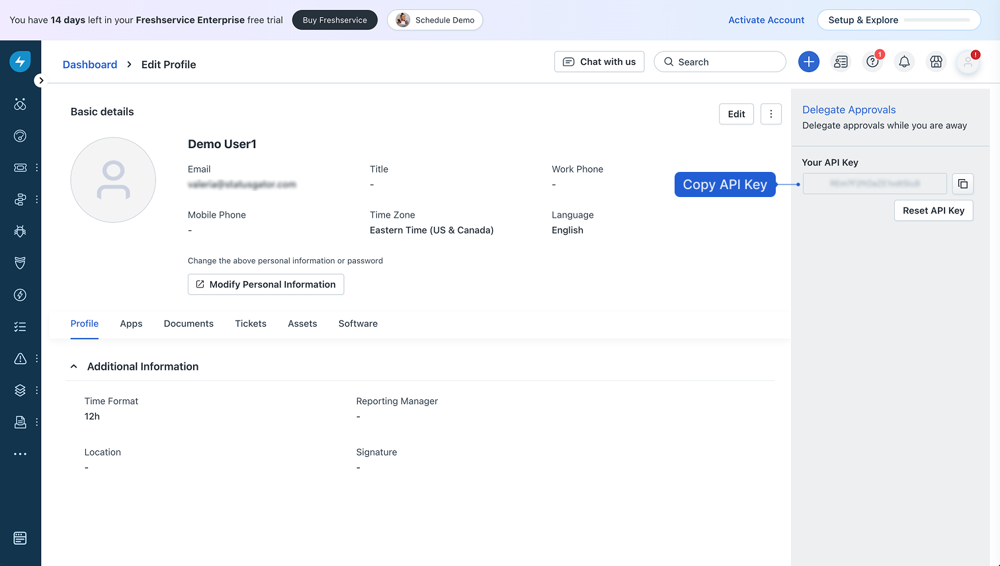The height and width of the screenshot is (566, 1000).
Task: Switch to the Profile tab
Action: pos(85,323)
